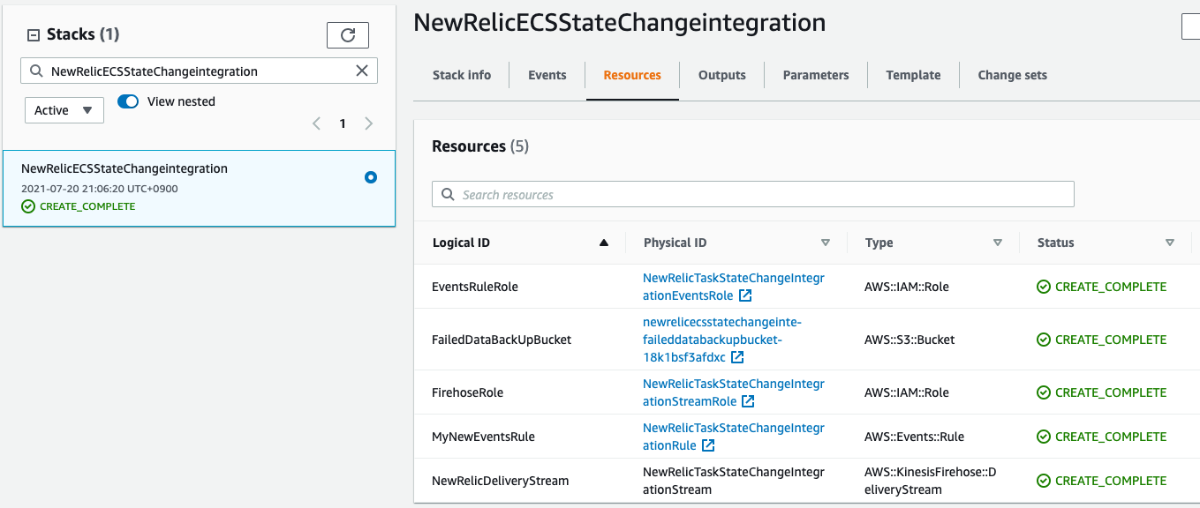1200x508 pixels.
Task: Click the FirehoseRole logical ID
Action: pos(468,392)
